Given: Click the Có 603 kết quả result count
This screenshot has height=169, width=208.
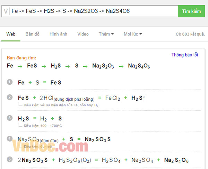Looking at the screenshot, I should [x=190, y=34].
